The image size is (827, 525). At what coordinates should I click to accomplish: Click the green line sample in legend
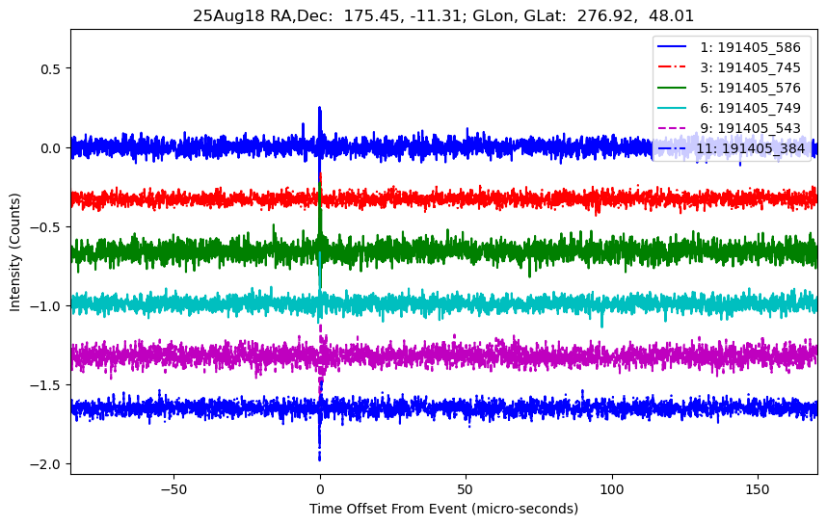click(x=673, y=88)
